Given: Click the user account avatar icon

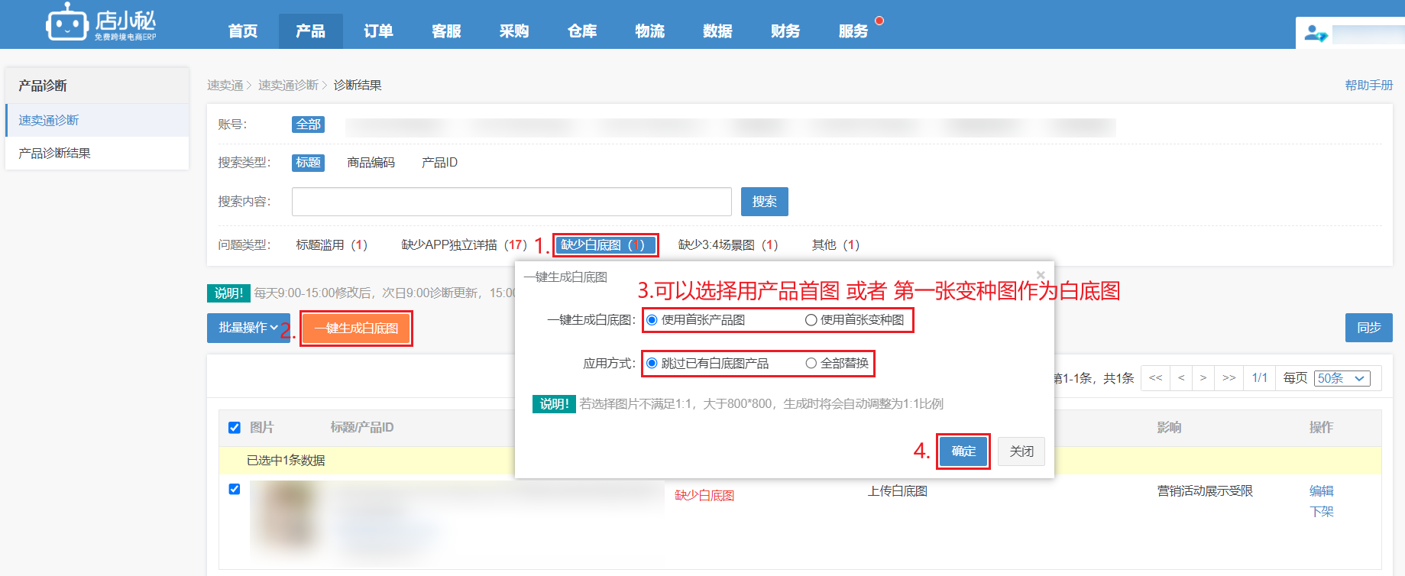Looking at the screenshot, I should pyautogui.click(x=1315, y=34).
